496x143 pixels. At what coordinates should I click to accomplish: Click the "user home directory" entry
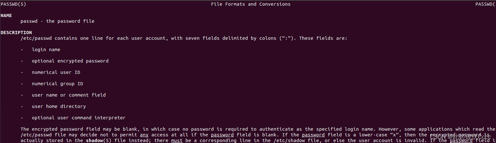[x=59, y=106]
